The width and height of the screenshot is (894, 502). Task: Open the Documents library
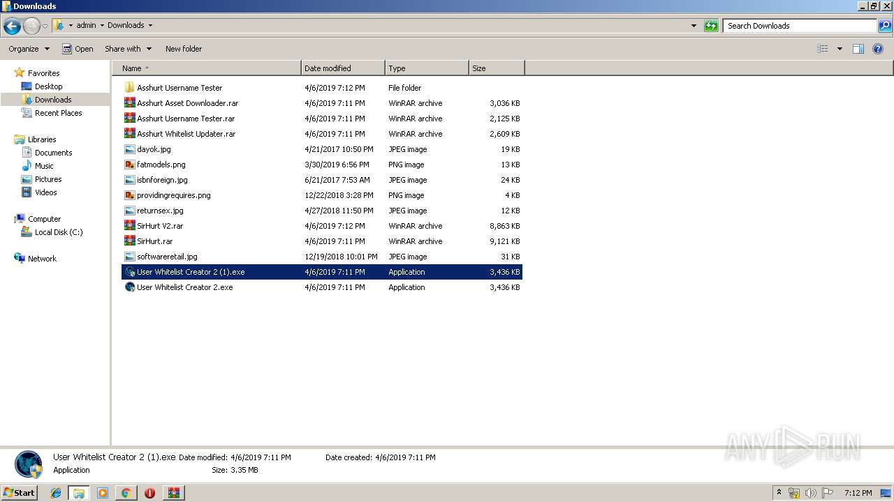click(x=53, y=153)
